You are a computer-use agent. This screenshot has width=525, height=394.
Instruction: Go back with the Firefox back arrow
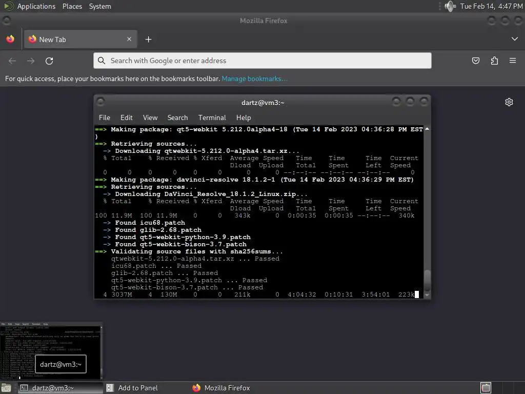[12, 61]
